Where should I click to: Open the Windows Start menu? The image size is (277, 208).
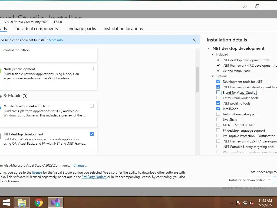(6, 203)
